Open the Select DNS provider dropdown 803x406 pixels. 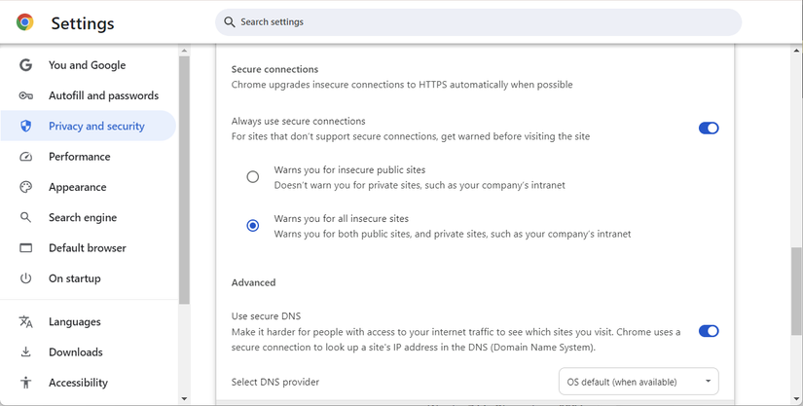click(639, 382)
